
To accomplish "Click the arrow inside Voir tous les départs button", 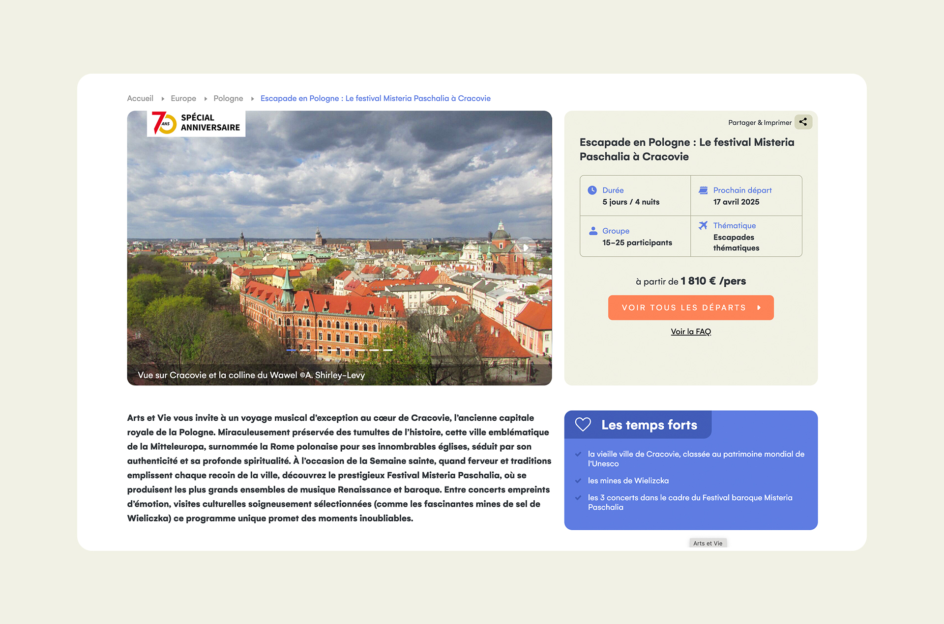I will (x=759, y=308).
